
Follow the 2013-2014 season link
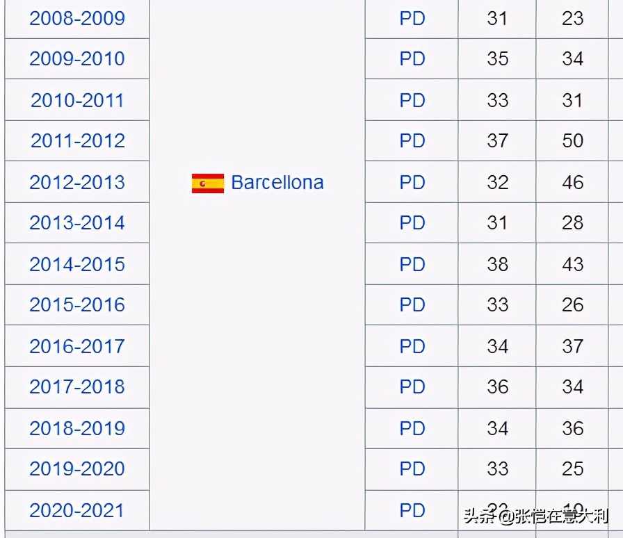pos(77,222)
